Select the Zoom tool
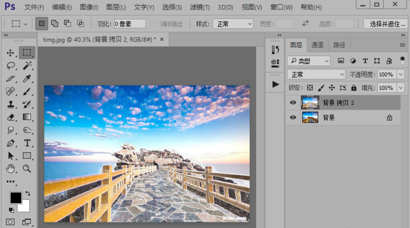This screenshot has height=228, width=410. tap(27, 169)
